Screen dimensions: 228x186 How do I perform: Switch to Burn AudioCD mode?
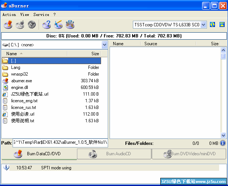(x=114, y=154)
